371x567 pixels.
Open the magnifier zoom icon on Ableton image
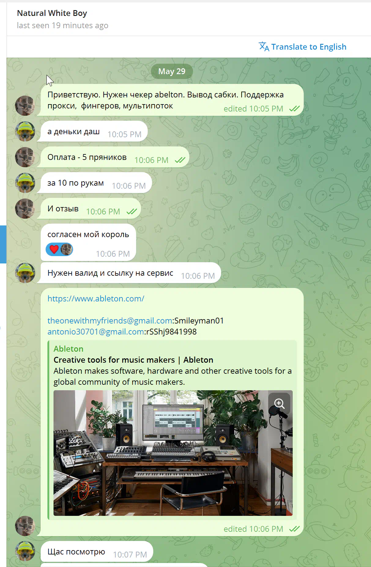279,403
